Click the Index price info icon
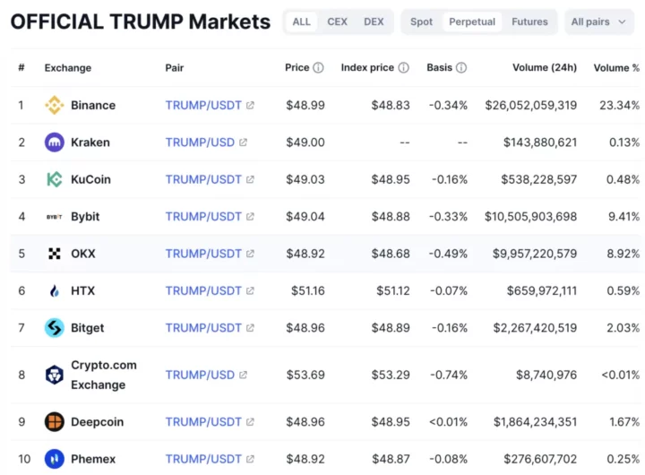The height and width of the screenshot is (475, 645). (404, 67)
